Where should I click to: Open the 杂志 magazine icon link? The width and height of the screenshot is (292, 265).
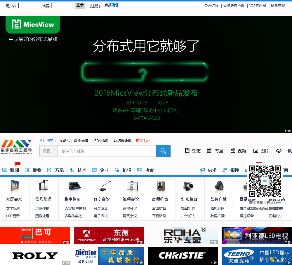click(193, 151)
